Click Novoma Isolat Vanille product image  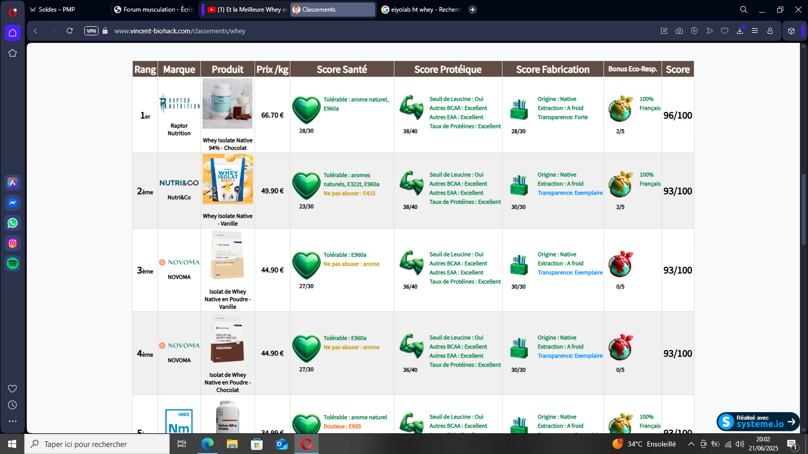[228, 255]
